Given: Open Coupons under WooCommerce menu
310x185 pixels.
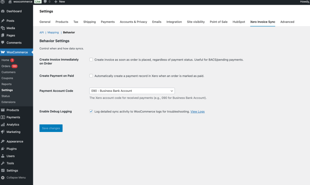Looking at the screenshot, I should [7, 78].
